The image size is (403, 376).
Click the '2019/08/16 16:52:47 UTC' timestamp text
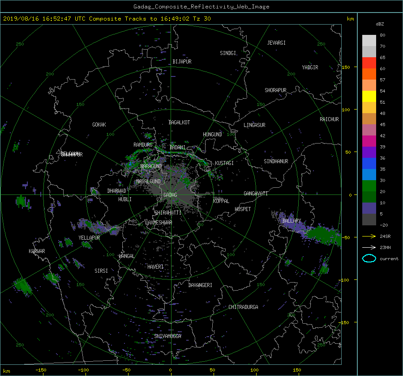[40, 19]
